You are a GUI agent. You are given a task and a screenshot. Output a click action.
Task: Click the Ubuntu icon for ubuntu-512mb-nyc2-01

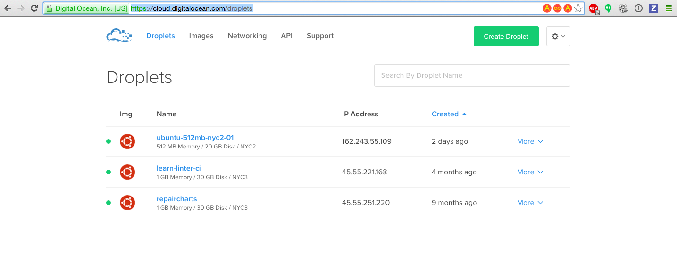pos(127,141)
